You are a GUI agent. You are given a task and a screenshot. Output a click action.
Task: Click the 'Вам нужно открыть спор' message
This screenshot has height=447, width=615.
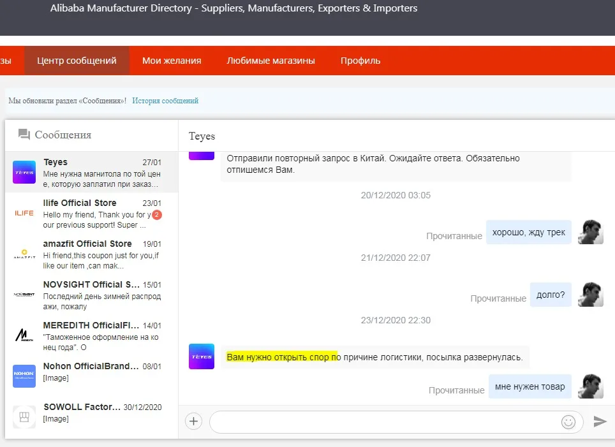point(375,357)
